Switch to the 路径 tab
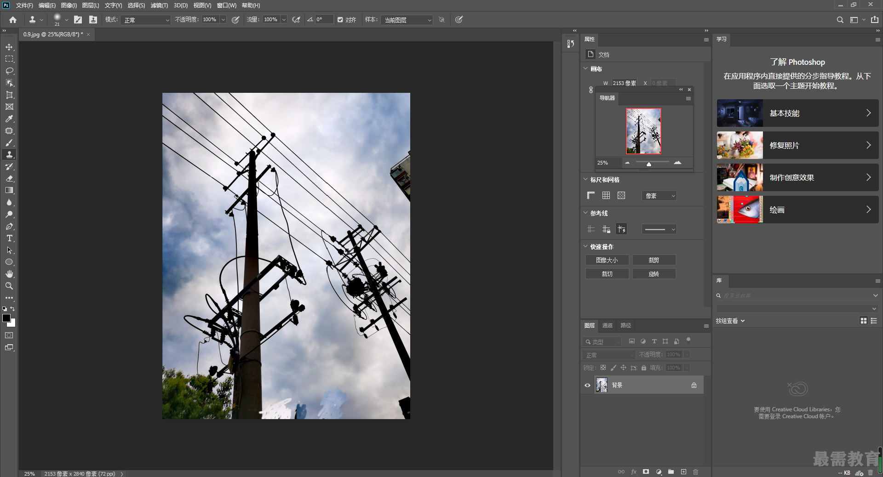This screenshot has width=883, height=477. (x=626, y=325)
